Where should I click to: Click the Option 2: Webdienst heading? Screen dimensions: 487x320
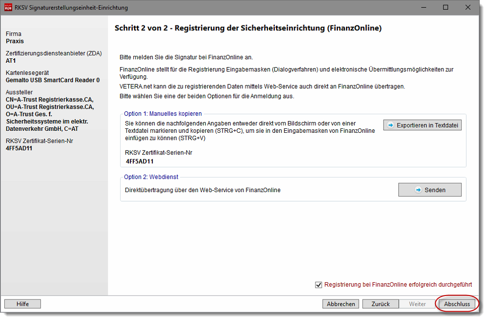coord(152,177)
